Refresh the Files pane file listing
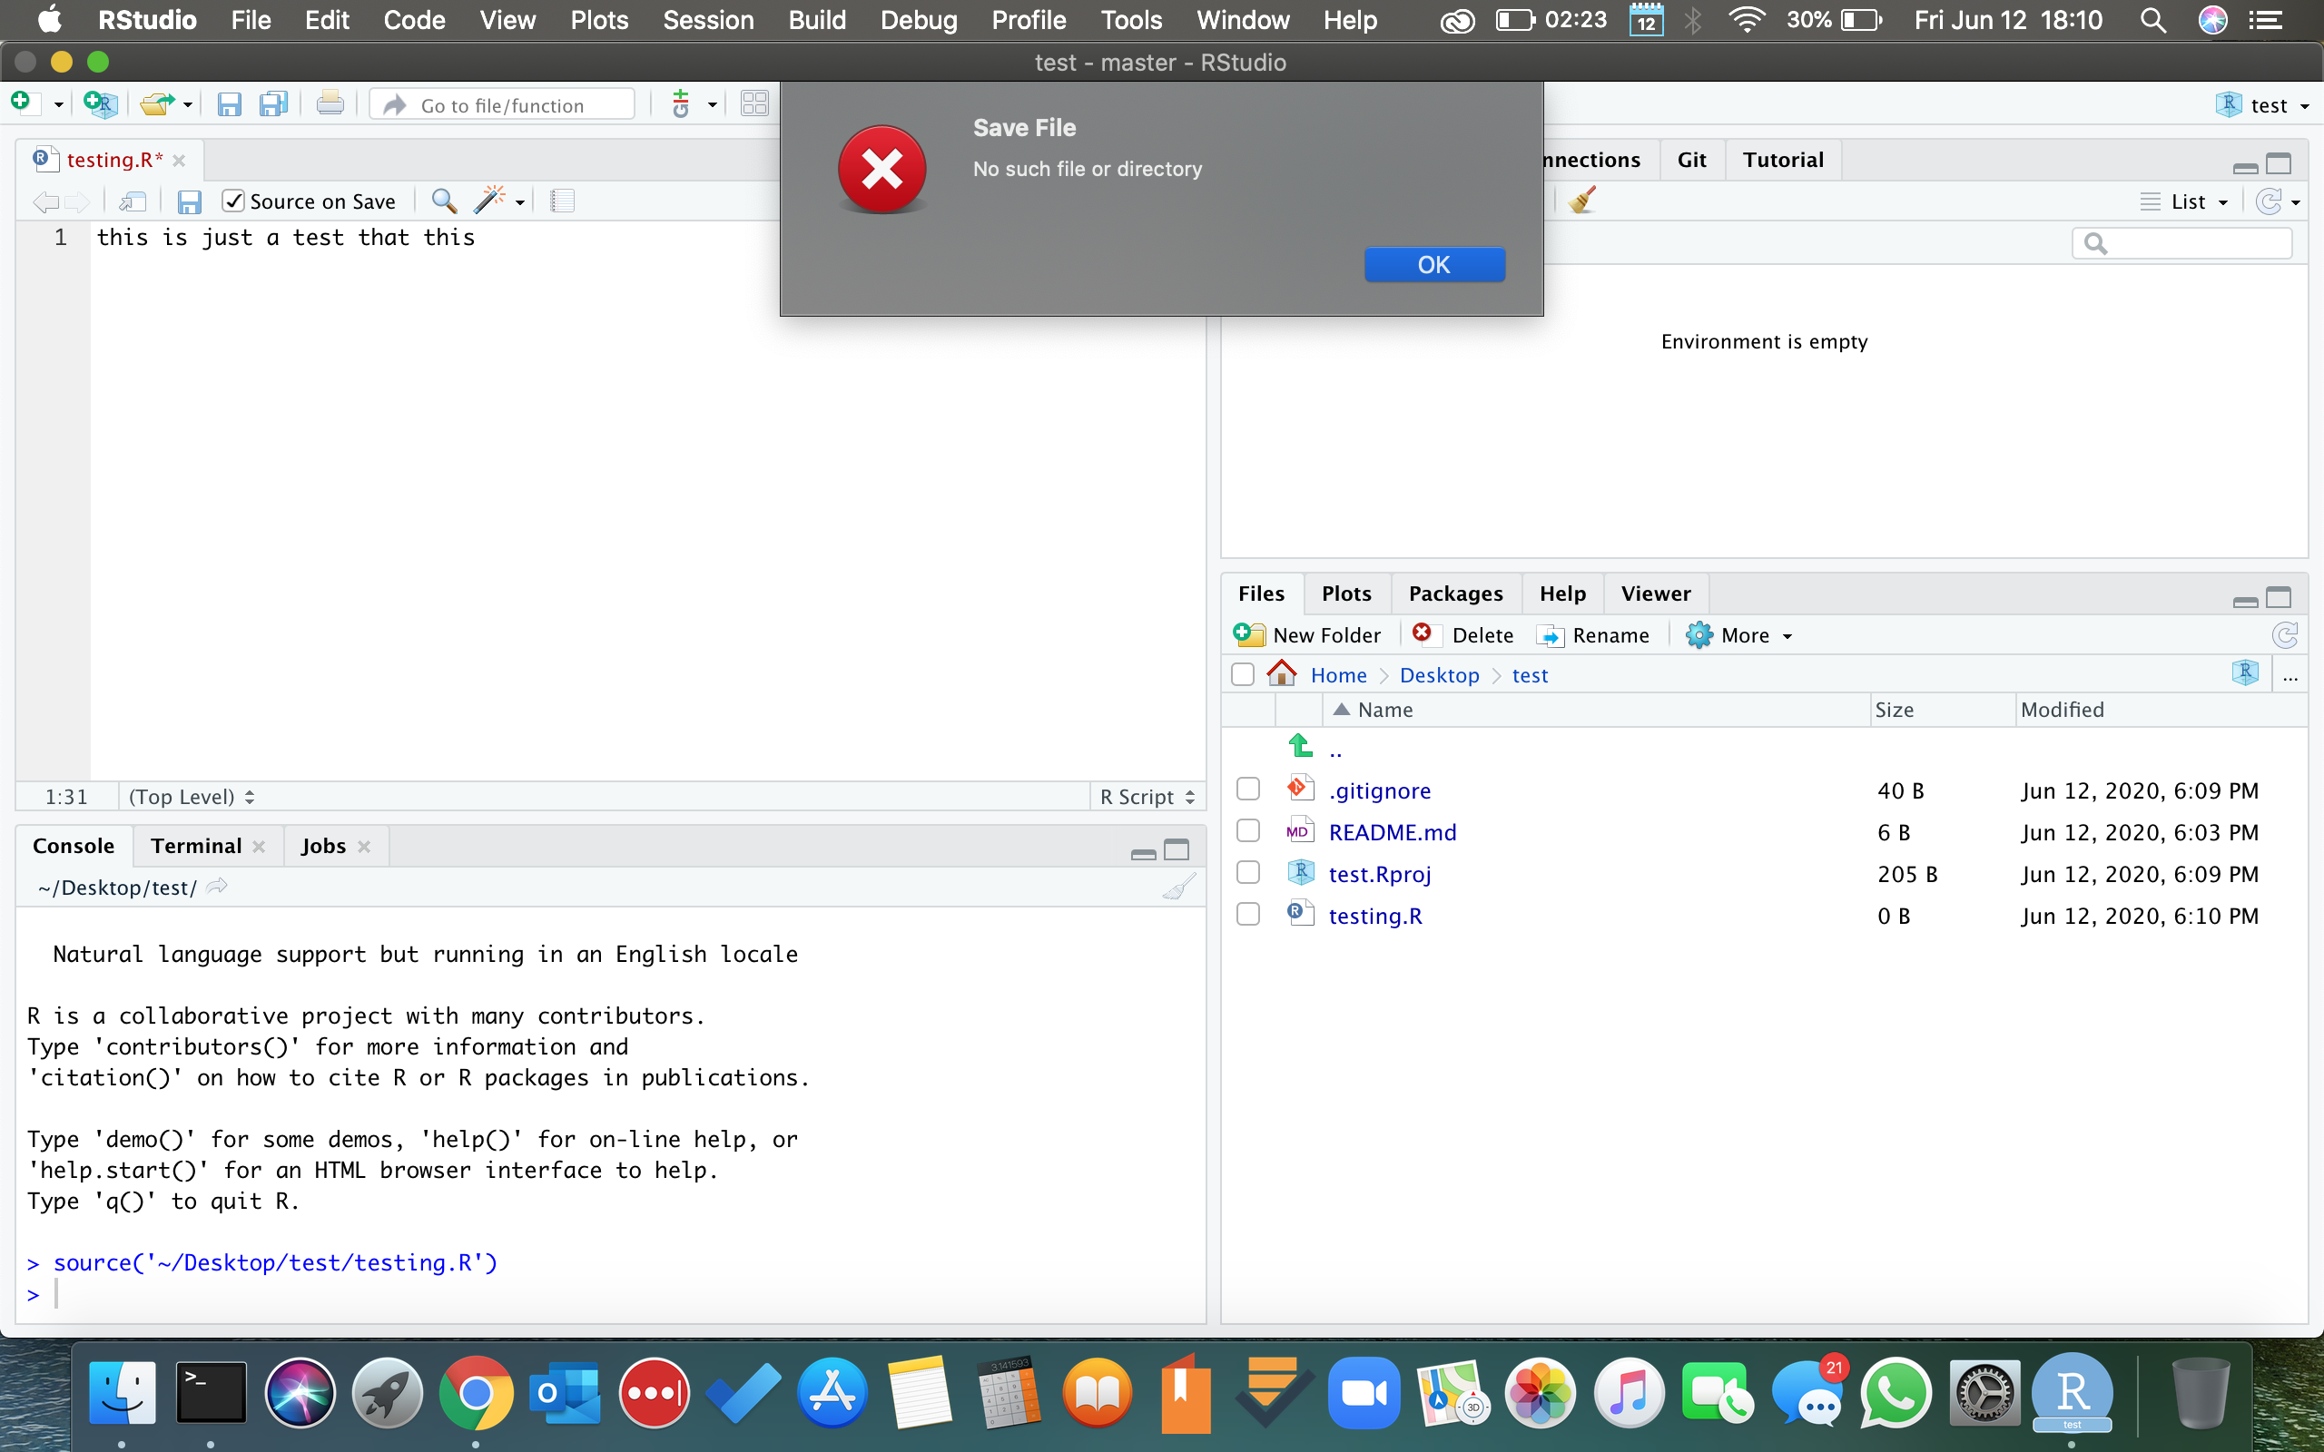 tap(2286, 634)
